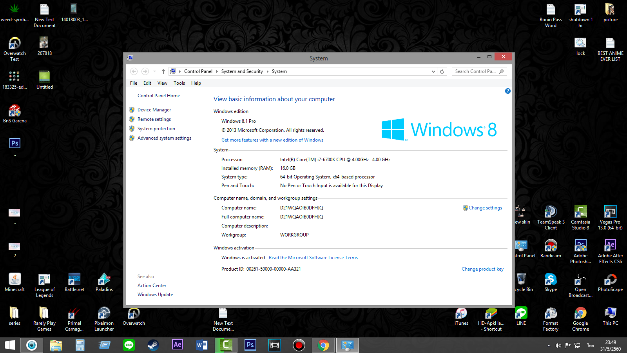627x353 pixels.
Task: Show hidden system tray icons
Action: 549,346
